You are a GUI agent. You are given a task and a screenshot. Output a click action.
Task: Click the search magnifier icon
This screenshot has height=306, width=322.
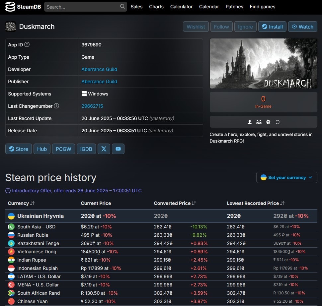click(x=122, y=6)
